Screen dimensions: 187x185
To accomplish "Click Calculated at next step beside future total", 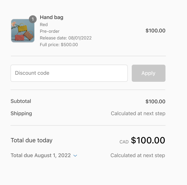I will coord(138,155).
